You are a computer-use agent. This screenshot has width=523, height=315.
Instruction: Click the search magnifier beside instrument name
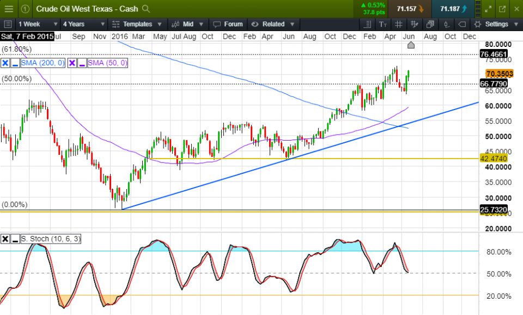point(145,9)
